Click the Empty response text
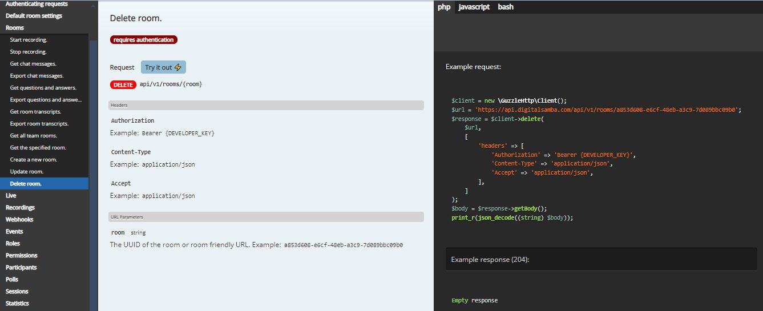763x311 pixels. 474,301
